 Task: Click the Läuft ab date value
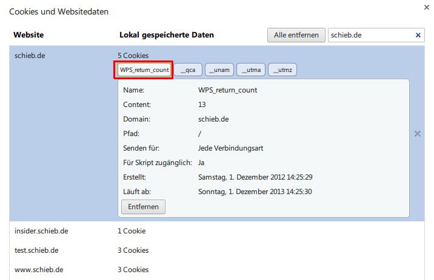pyautogui.click(x=255, y=192)
